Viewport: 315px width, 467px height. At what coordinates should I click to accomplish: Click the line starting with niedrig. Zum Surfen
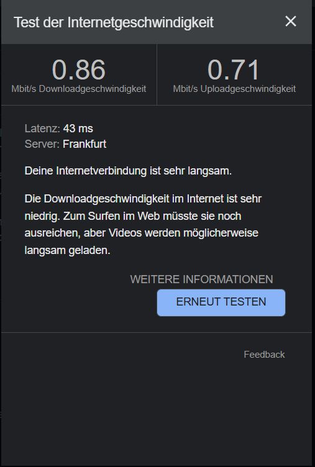(133, 216)
